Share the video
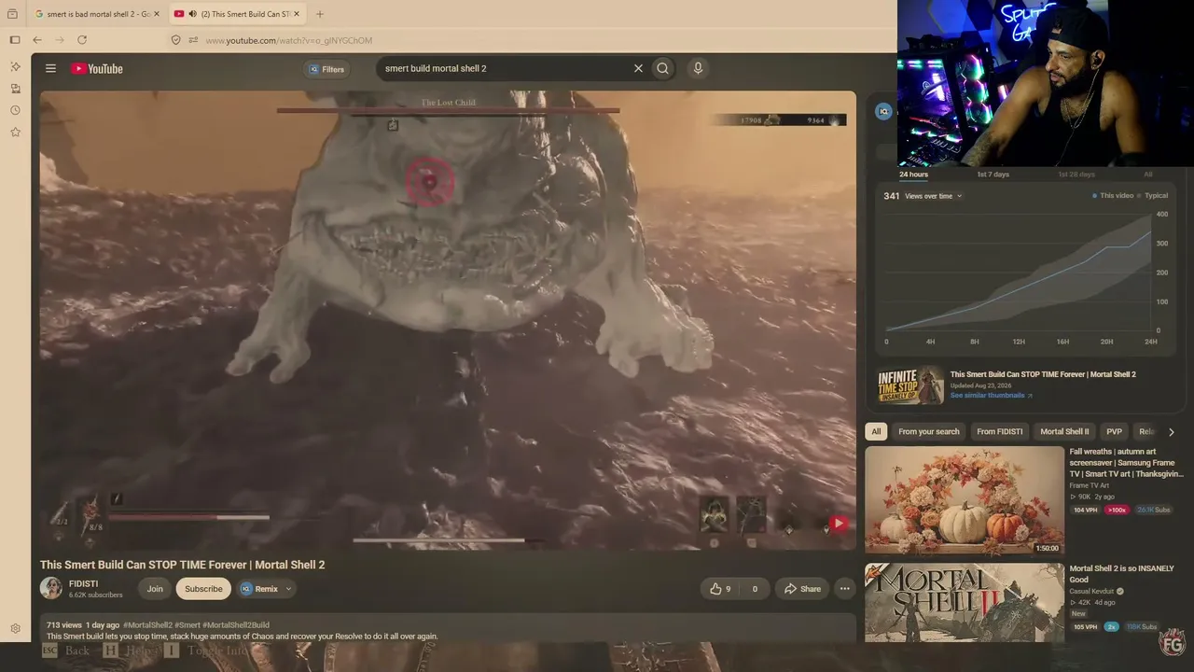The height and width of the screenshot is (672, 1194). (802, 589)
